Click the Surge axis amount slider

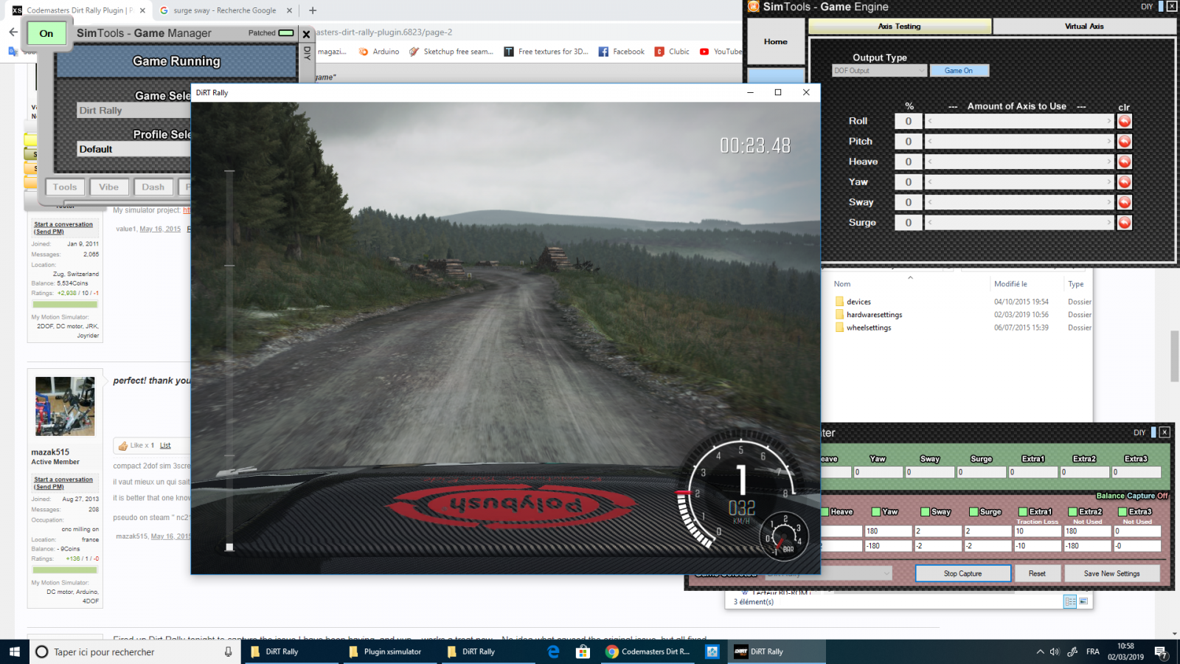pyautogui.click(x=1020, y=222)
